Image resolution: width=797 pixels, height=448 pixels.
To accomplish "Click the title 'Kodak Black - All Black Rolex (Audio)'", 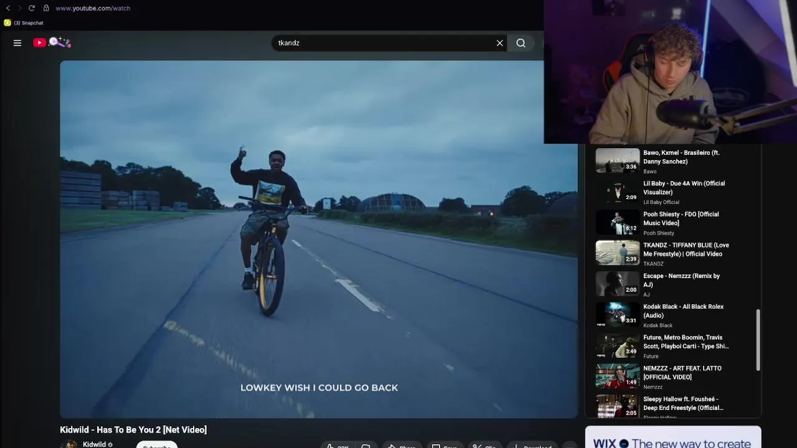I will [683, 311].
